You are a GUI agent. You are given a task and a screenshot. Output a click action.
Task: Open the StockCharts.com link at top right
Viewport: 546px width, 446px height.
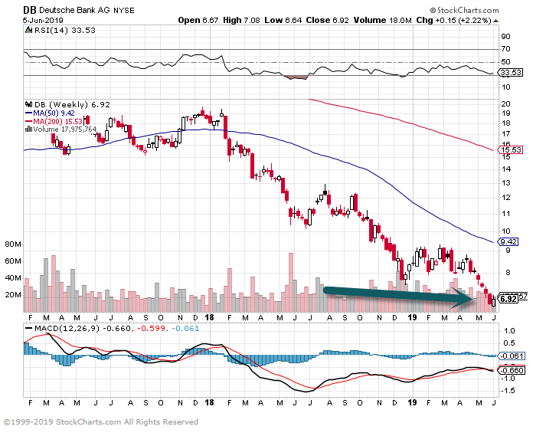coord(465,10)
